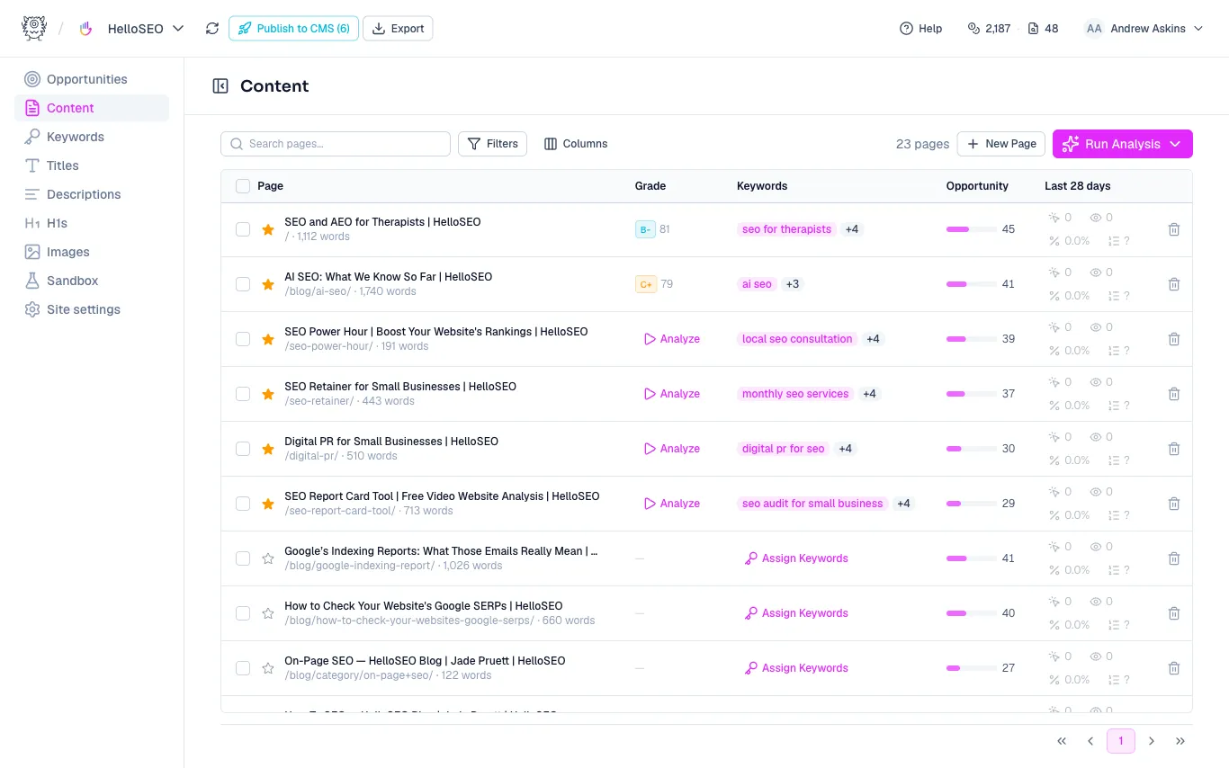Navigate to Site settings
1229x768 pixels.
(92, 309)
